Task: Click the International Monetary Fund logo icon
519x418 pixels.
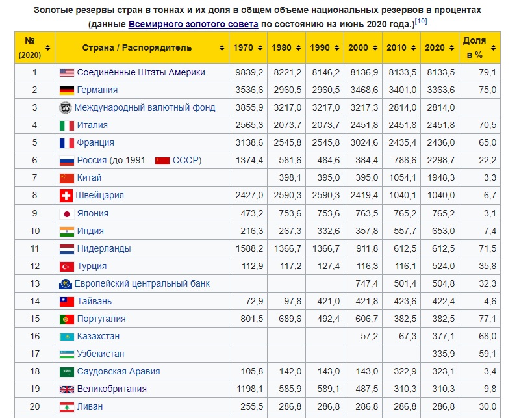Action: (65, 108)
